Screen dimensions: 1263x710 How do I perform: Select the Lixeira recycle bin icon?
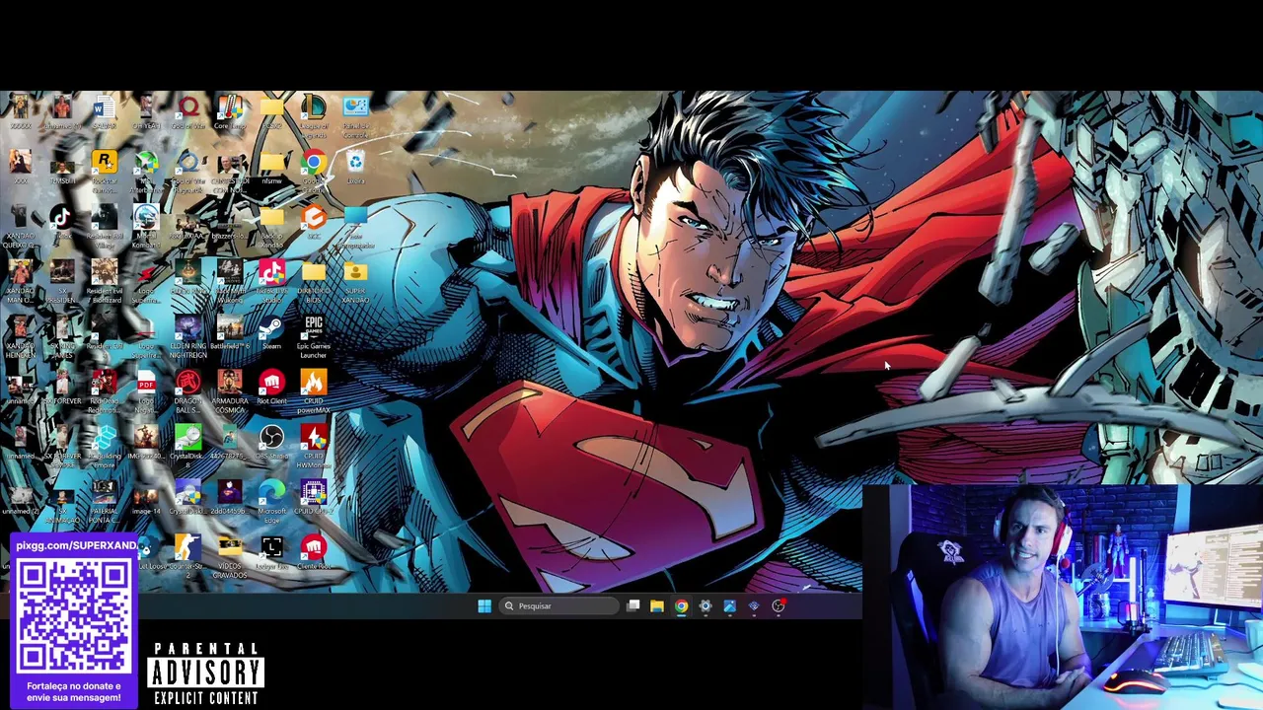click(355, 168)
